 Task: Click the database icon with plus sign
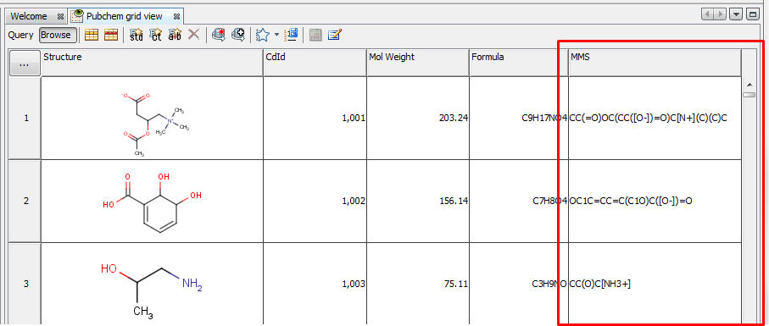click(x=238, y=34)
